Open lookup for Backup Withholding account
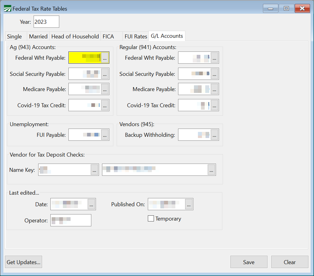Image resolution: width=314 pixels, height=276 pixels. click(214, 135)
